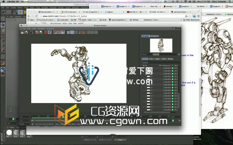Switch to the Info tab in Picture Viewer

(x=151, y=59)
